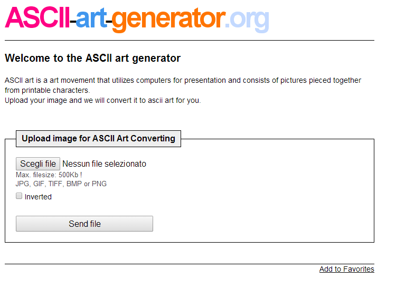
Task: Click the orange 'generator' logo text
Action: pyautogui.click(x=168, y=20)
